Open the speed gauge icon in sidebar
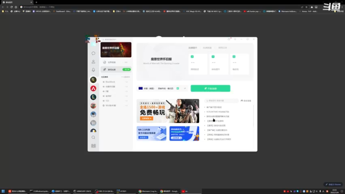 click(x=93, y=131)
